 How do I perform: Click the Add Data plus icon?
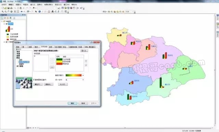pyautogui.click(x=34, y=8)
